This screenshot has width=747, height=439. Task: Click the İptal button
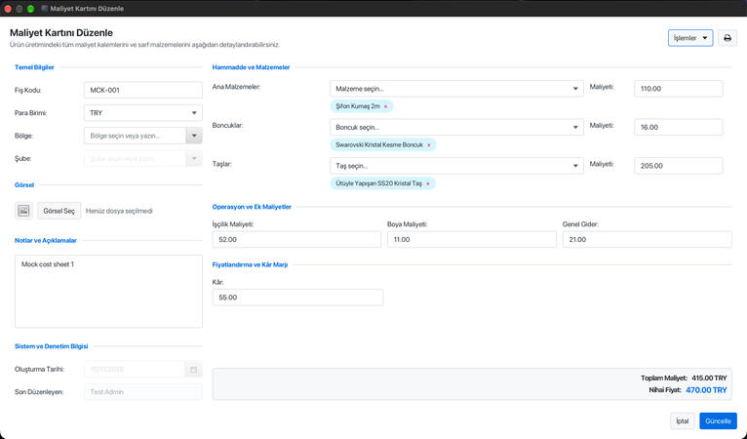[x=683, y=420]
